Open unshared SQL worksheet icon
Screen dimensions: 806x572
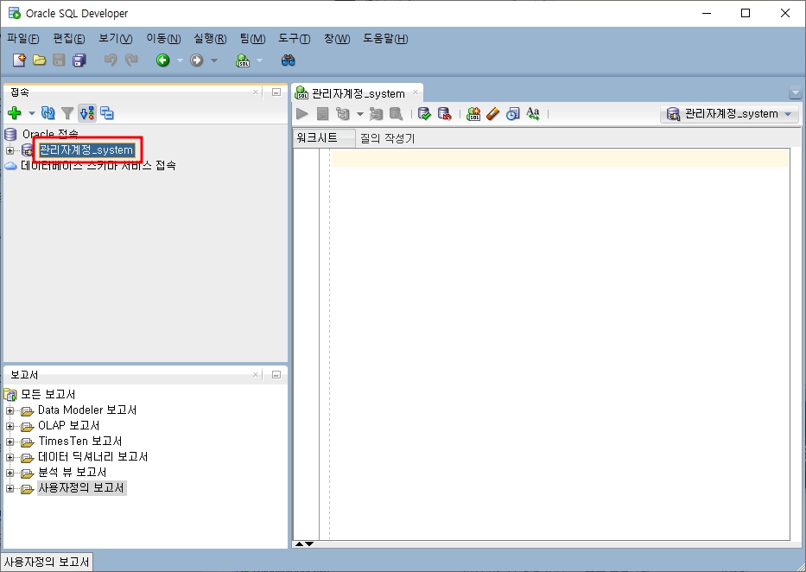pyautogui.click(x=473, y=113)
